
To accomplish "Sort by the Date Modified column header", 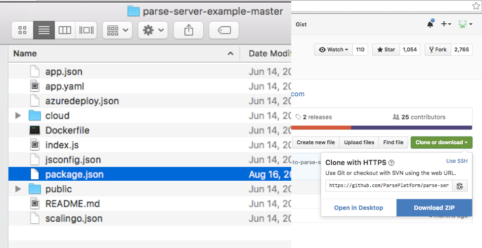I will 269,53.
